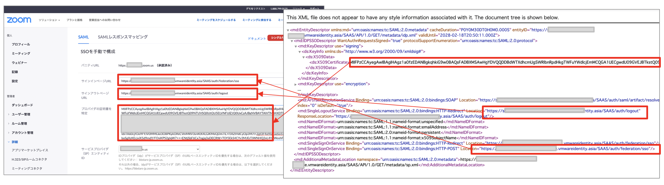
Task: Switch to the SAMLレスポンスマッピング tab
Action: (x=123, y=37)
